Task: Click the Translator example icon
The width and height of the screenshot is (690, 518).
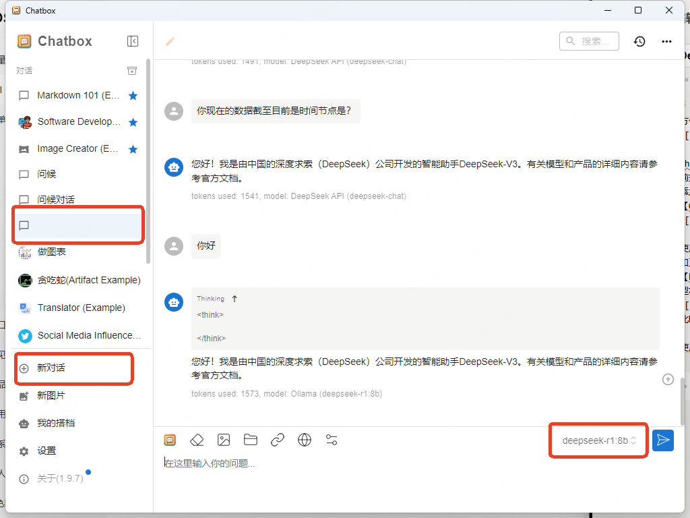Action: click(x=25, y=308)
